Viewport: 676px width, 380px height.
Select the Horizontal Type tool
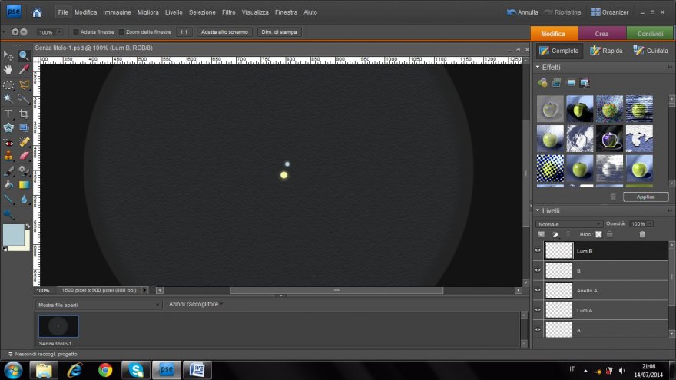(8, 114)
